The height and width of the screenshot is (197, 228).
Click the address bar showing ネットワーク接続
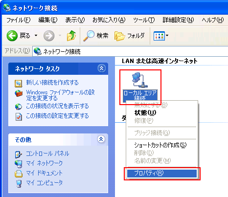click(130, 51)
